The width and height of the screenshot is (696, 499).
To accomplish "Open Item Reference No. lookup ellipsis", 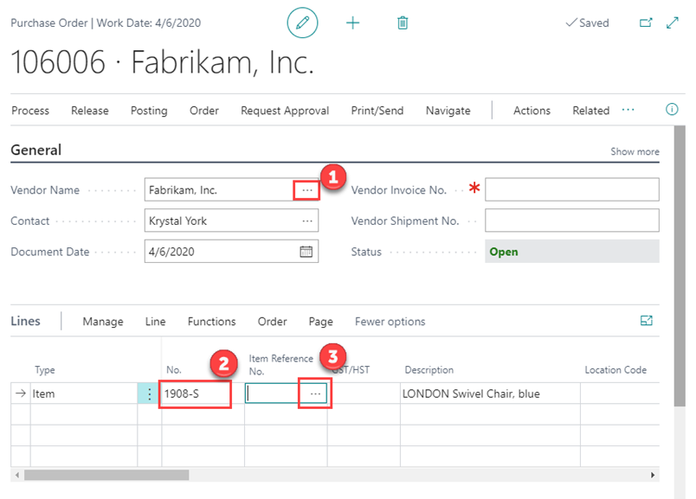I will tap(315, 393).
